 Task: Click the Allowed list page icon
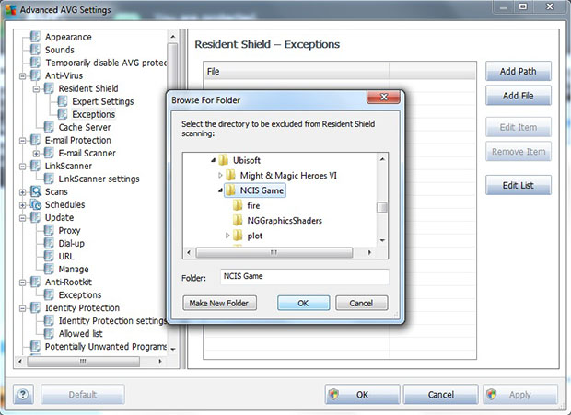[49, 333]
